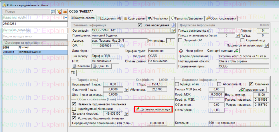
Task: Enable Індивідуальні лічильники checkbox
Action: [x=74, y=109]
